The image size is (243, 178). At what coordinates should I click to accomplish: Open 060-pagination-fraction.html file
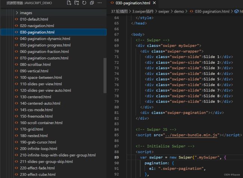pos(53,51)
